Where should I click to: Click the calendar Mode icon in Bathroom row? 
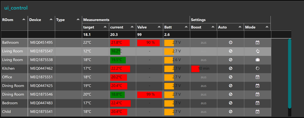tap(258, 43)
